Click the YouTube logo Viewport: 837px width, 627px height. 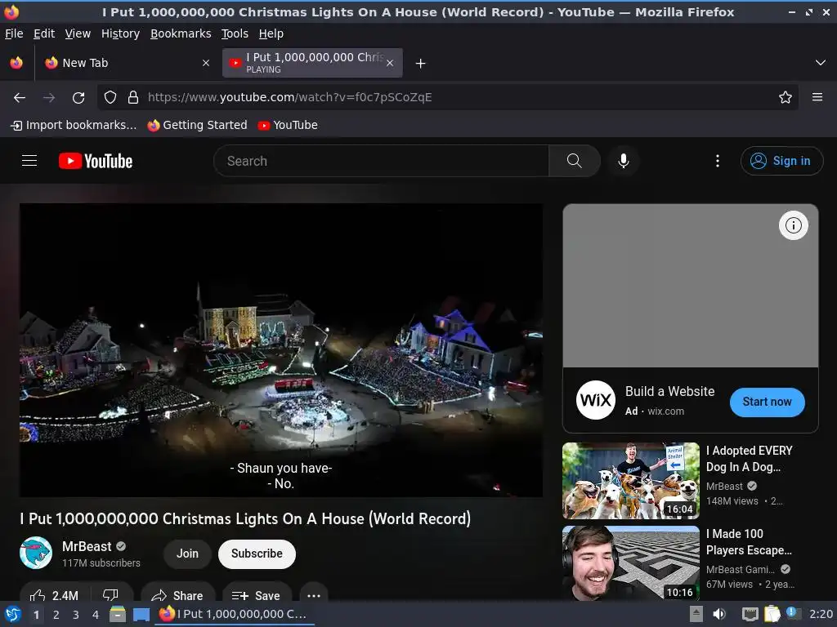click(96, 161)
